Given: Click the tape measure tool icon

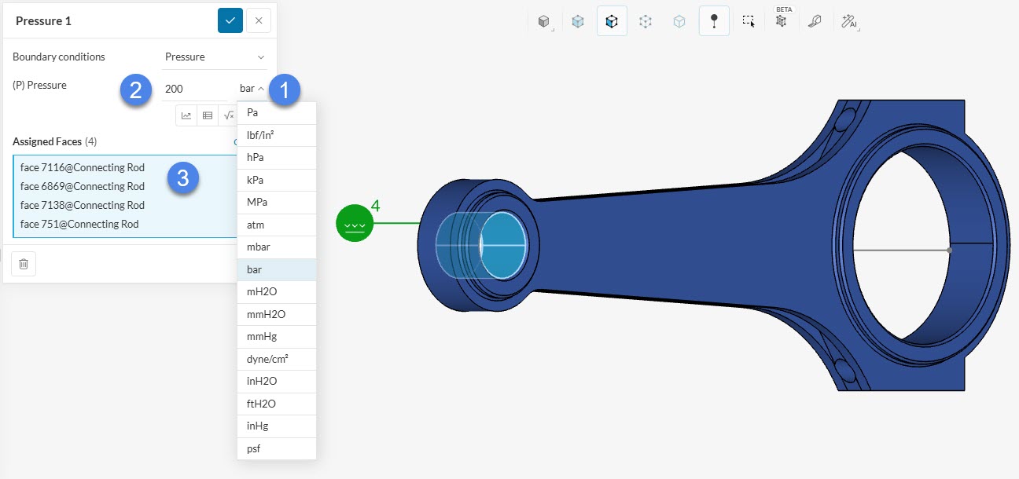Looking at the screenshot, I should [815, 22].
